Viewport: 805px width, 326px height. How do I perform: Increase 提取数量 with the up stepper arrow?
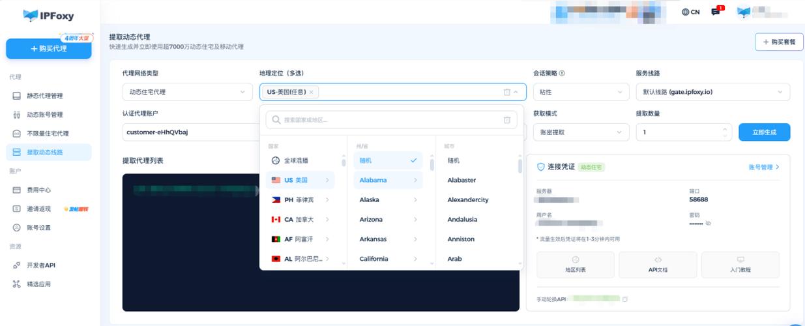[x=725, y=128]
